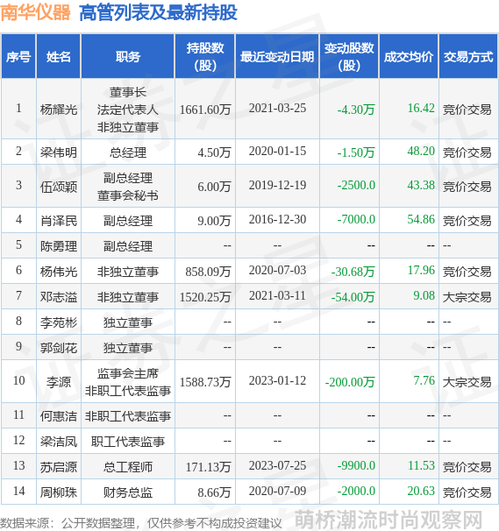Click the average price 9.08
The image size is (499, 531).
424,295
